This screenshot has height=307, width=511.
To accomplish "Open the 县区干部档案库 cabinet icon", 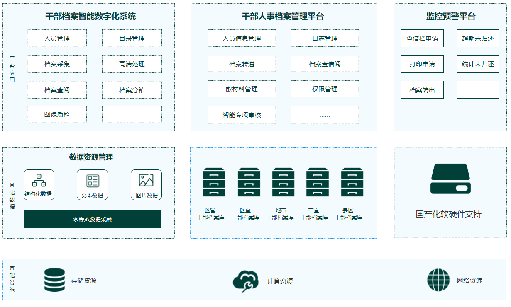I will point(352,182).
